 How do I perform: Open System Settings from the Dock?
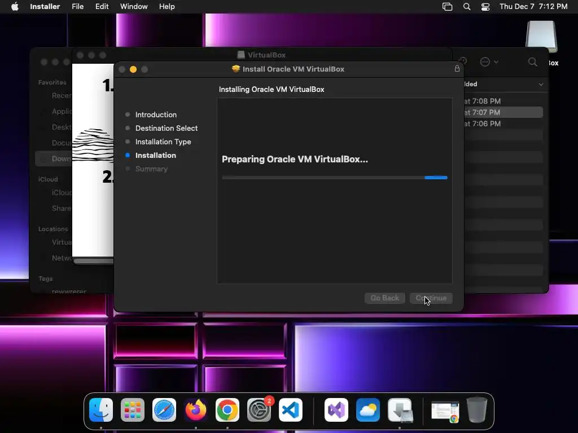pos(259,410)
